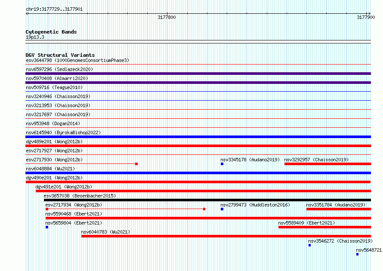The height and width of the screenshot is (271, 383).
Task: Select the nsv6048884 (Wu2021) blue bar
Action: 198,173
